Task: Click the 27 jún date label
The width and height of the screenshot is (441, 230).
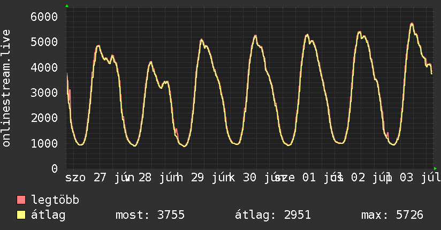Action: [114, 178]
